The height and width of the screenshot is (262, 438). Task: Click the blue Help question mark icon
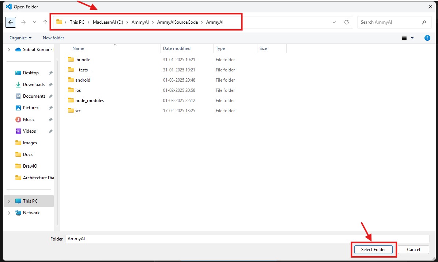click(427, 38)
